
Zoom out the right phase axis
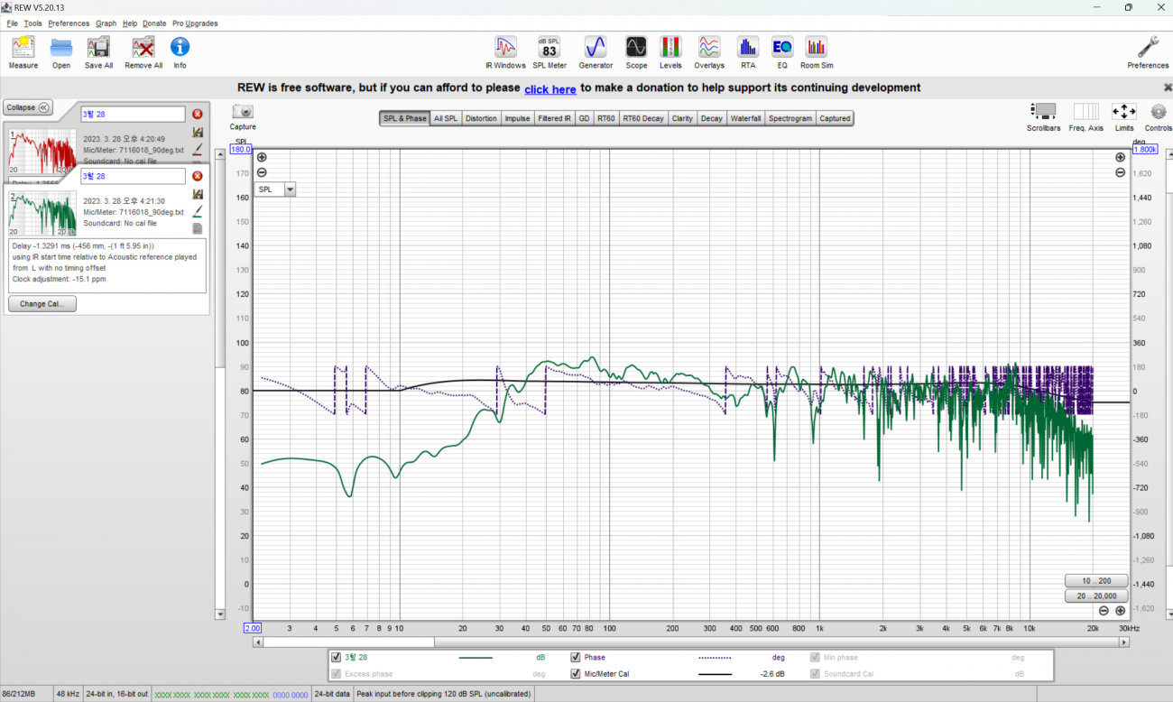pyautogui.click(x=1120, y=172)
